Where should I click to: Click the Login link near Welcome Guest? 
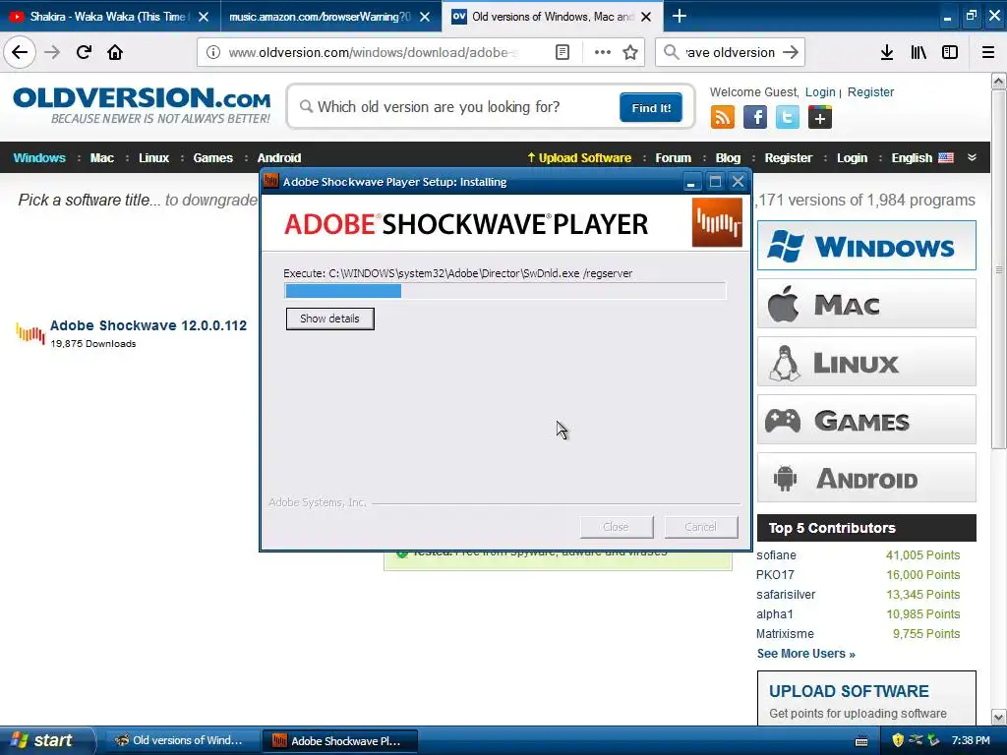(820, 91)
